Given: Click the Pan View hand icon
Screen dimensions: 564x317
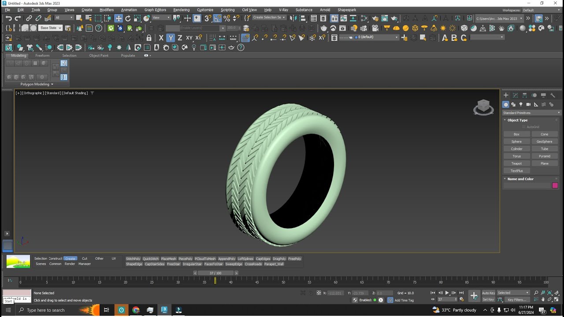Looking at the screenshot, I should tap(543, 300).
